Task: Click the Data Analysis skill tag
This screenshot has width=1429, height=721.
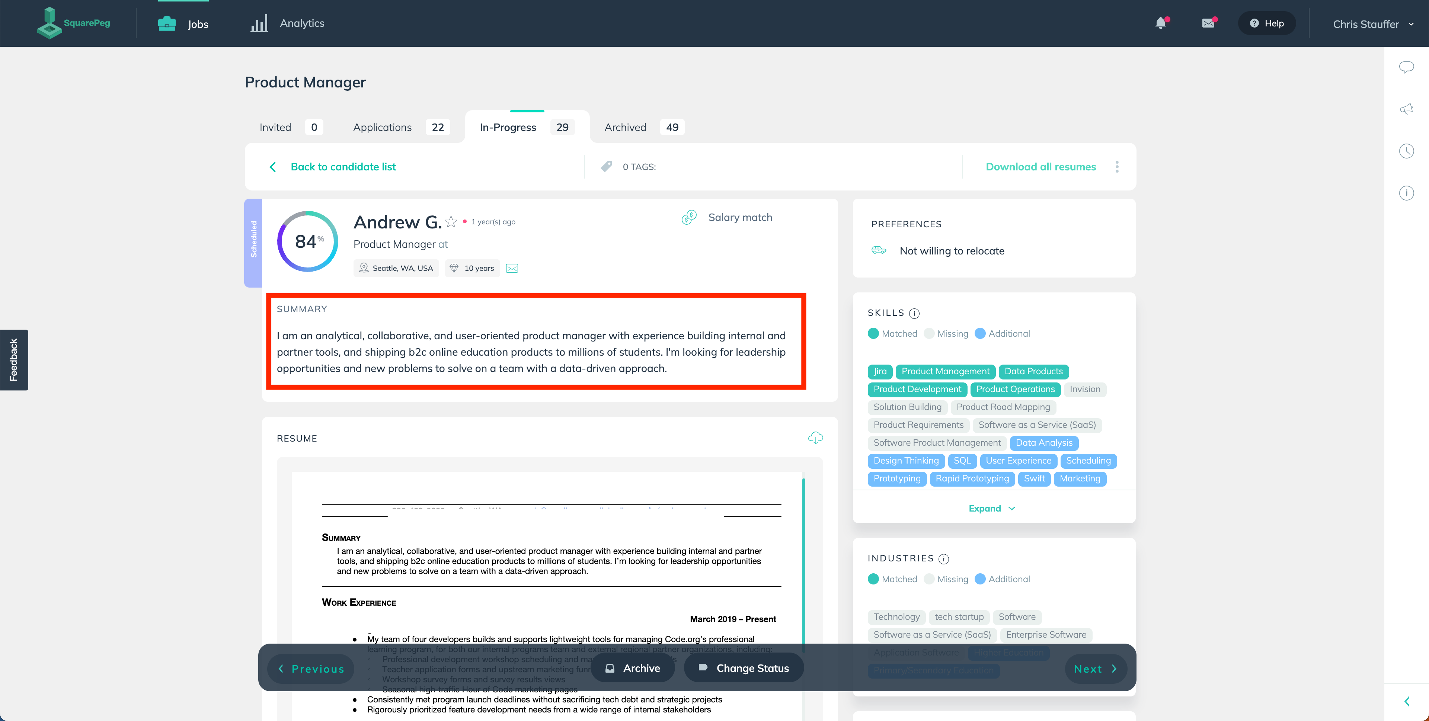Action: 1044,443
